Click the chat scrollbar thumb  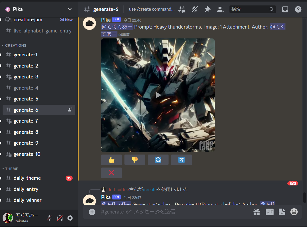304,198
